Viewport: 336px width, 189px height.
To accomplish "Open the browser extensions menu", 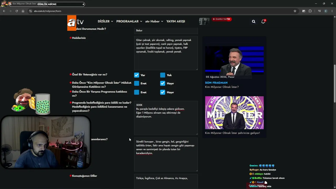I will pos(310,11).
